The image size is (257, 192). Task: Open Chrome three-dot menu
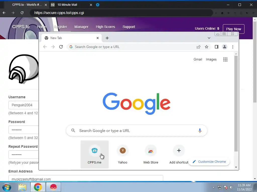tap(233, 47)
